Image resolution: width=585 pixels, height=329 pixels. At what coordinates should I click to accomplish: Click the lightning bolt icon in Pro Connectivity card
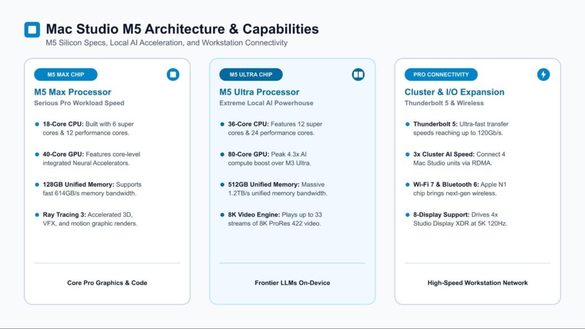(x=543, y=75)
